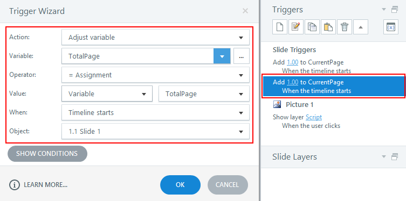Open the Object dropdown 1.1 Slide 1

click(155, 131)
